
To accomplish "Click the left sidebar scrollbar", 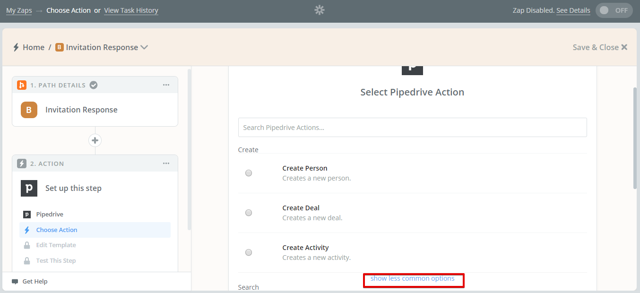I will click(190, 149).
